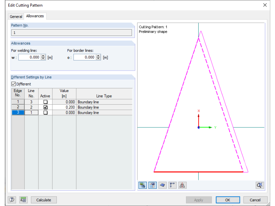Image resolution: width=275 pixels, height=206 pixels.
Task: Click the Active column header
Action: point(45,94)
